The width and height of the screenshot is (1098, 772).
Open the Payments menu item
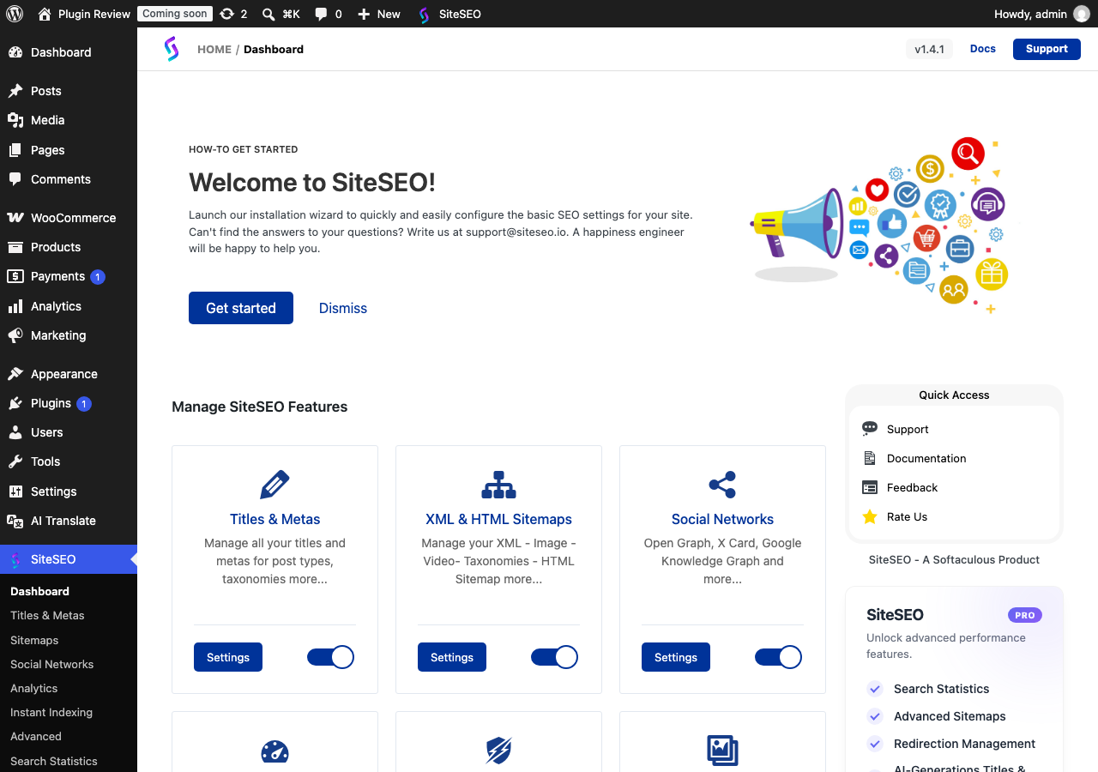pos(69,276)
